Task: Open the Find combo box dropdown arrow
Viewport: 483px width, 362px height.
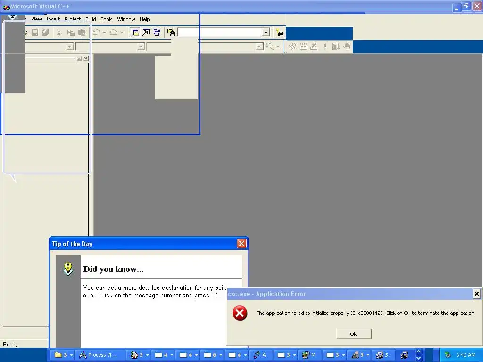Action: coord(266,33)
